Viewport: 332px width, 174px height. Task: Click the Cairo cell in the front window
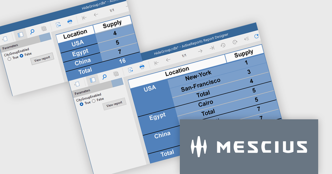pos(206,104)
